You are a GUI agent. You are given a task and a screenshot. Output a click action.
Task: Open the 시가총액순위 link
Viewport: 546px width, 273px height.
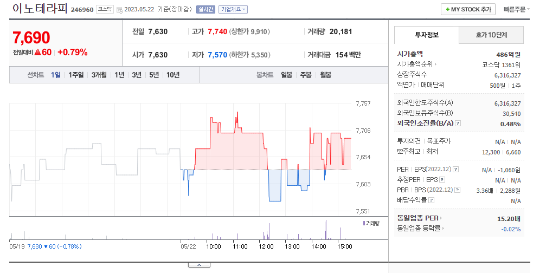pos(416,64)
